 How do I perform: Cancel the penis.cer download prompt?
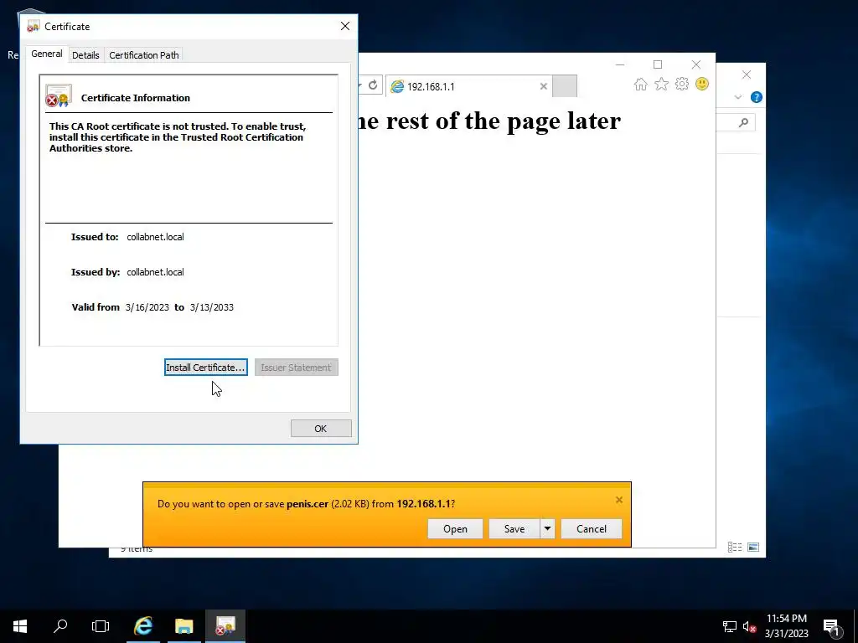click(592, 529)
